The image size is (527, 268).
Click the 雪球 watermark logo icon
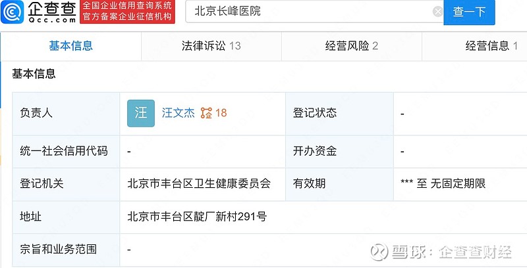(379, 252)
